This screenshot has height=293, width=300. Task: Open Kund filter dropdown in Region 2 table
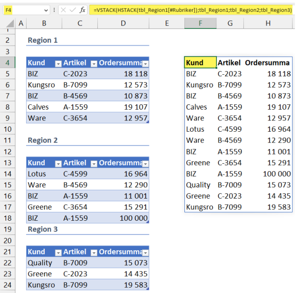58,163
